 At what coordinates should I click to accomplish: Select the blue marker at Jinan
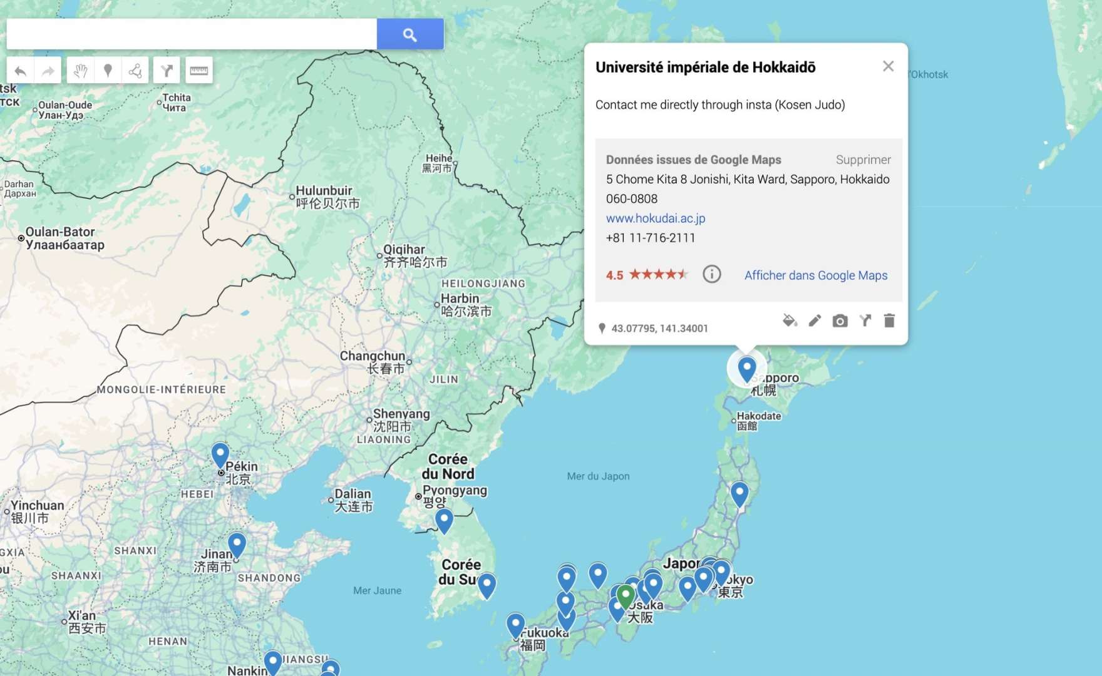click(x=237, y=545)
